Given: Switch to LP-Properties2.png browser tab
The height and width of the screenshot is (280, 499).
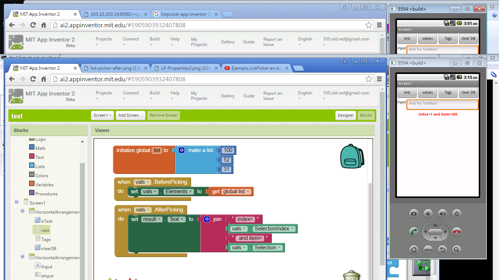Looking at the screenshot, I should coord(185,68).
